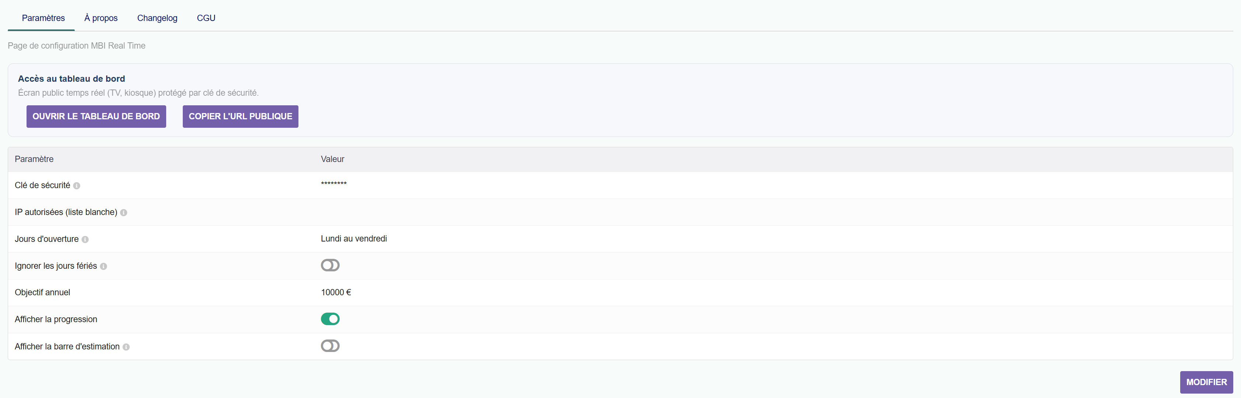Viewport: 1241px width, 398px height.
Task: Click info icon next to Afficher la barre d'estimation
Action: (x=126, y=347)
